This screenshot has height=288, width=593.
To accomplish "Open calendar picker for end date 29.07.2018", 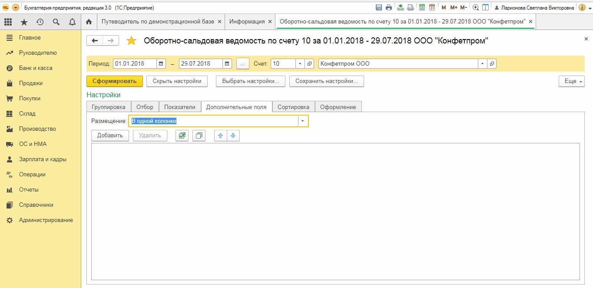I will pyautogui.click(x=227, y=63).
